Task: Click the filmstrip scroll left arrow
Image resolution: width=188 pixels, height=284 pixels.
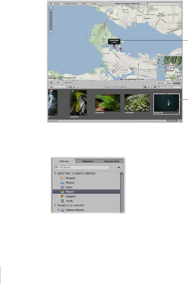Action: coord(178,120)
